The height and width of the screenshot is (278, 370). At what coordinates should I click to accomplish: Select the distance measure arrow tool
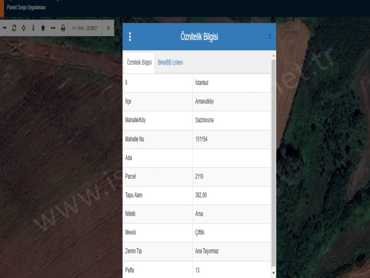pos(53,28)
